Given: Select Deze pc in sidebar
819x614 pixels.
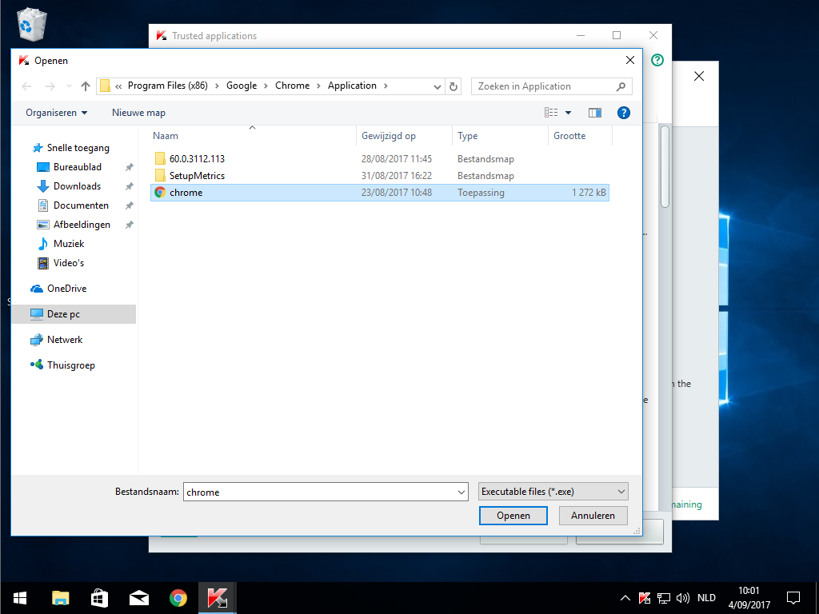Looking at the screenshot, I should pyautogui.click(x=74, y=314).
